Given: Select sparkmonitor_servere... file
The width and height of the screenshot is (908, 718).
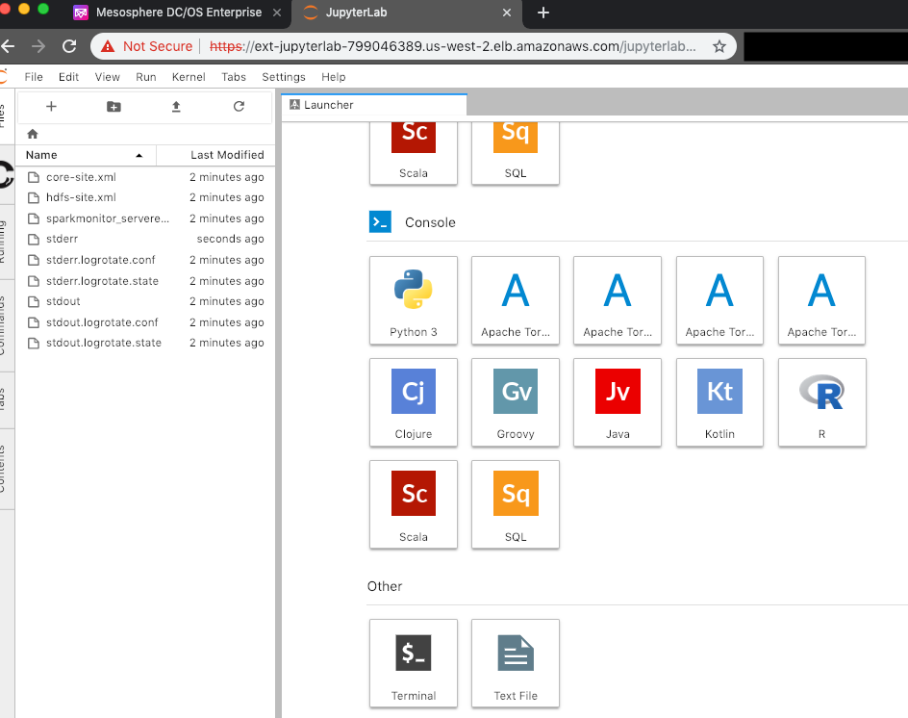Looking at the screenshot, I should (145, 218).
